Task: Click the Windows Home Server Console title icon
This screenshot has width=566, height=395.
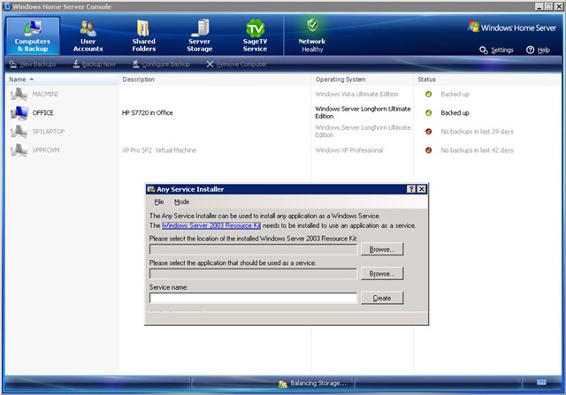Action: [x=7, y=6]
